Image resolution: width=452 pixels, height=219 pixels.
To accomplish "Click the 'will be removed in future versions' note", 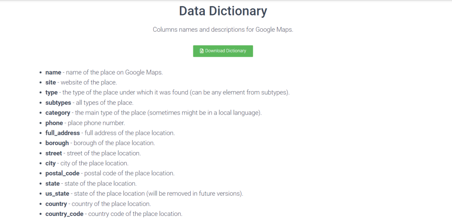I will point(195,194).
